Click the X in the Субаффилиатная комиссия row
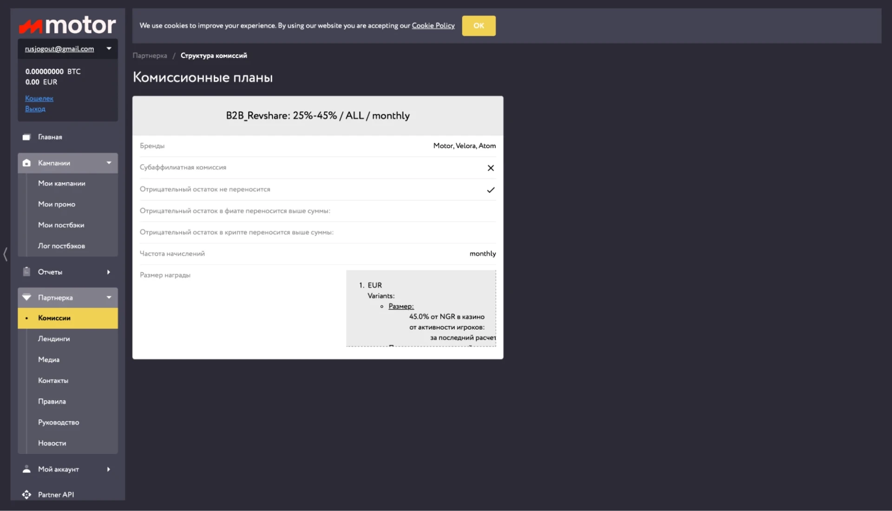Viewport: 892px width, 511px height. pyautogui.click(x=491, y=168)
